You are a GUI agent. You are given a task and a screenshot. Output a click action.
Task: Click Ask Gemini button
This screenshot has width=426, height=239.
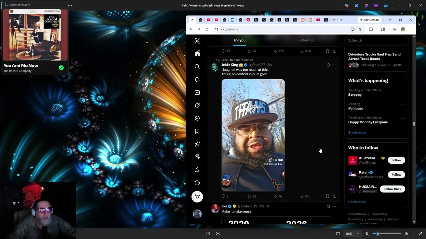coord(369,20)
